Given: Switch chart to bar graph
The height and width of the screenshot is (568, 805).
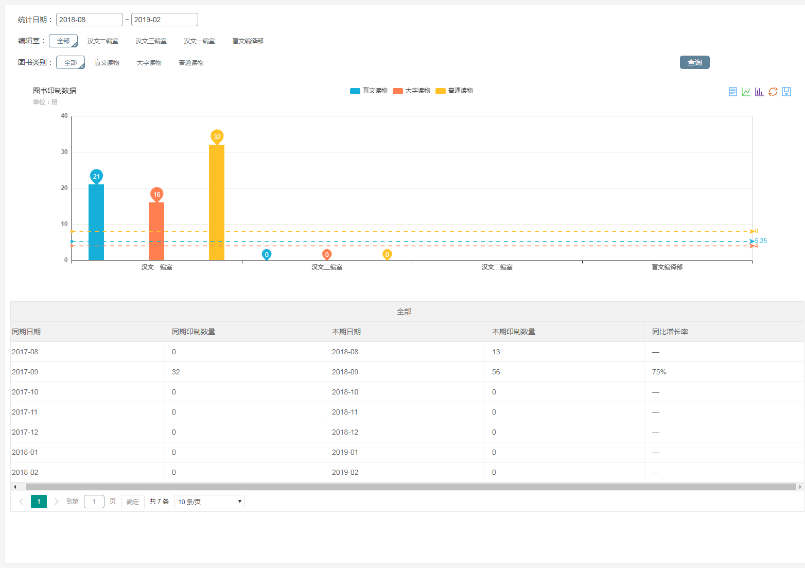Looking at the screenshot, I should point(760,92).
